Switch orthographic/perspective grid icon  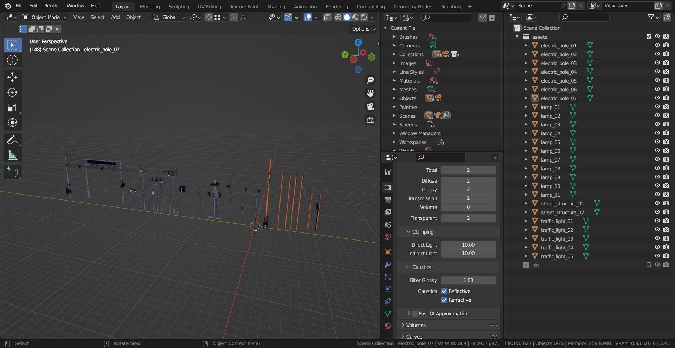coord(370,120)
